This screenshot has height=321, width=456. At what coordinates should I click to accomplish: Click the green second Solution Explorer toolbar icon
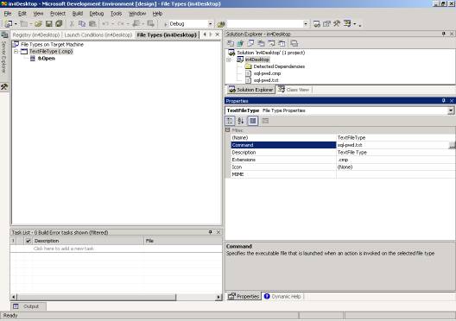point(240,43)
